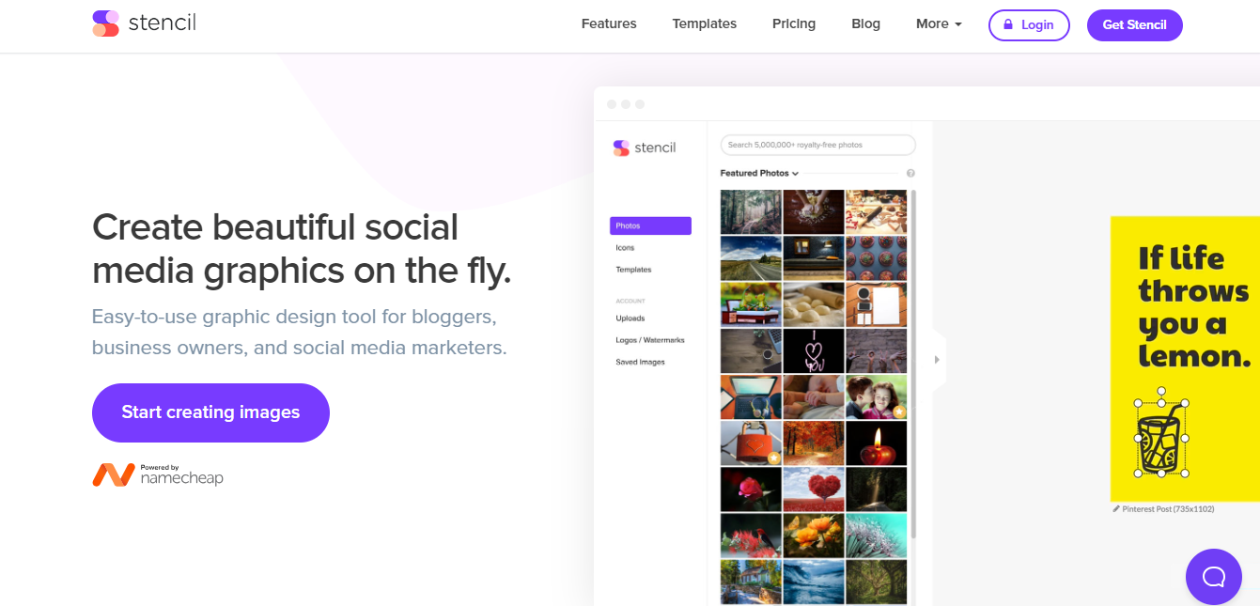Click the Login button with lock icon

coord(1029,25)
